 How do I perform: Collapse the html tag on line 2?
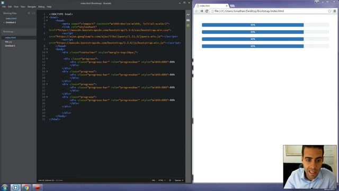tap(47, 18)
